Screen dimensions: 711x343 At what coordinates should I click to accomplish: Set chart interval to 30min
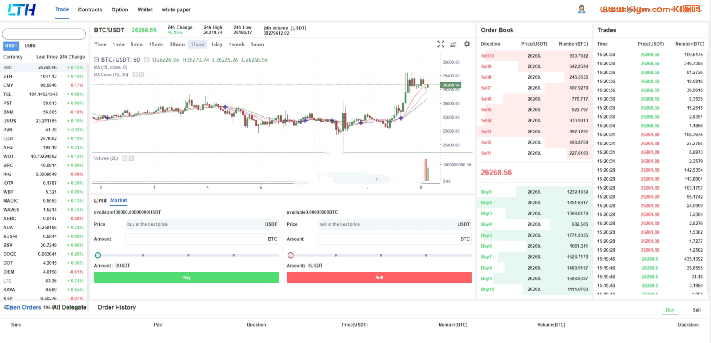[x=177, y=44]
